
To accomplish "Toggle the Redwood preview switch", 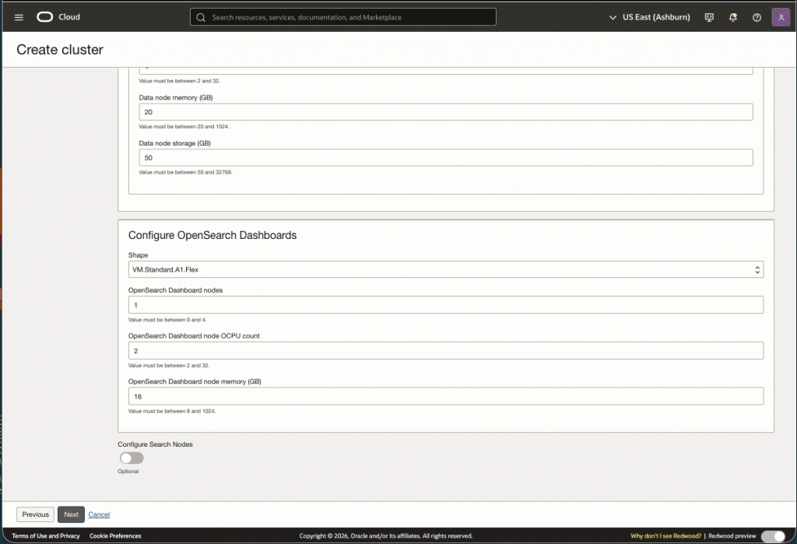I will click(773, 536).
